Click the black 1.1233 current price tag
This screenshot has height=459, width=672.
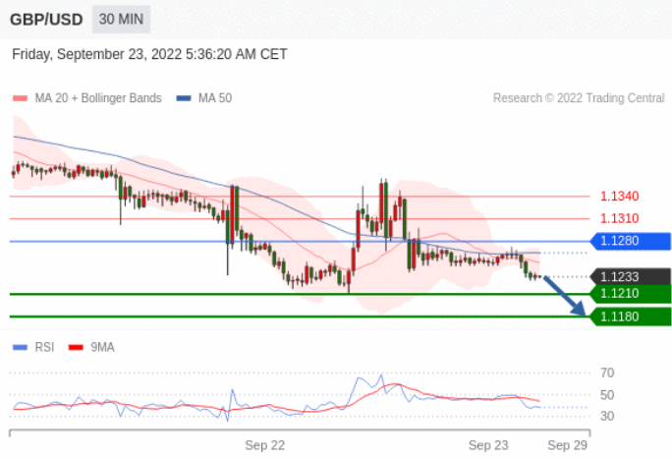631,277
